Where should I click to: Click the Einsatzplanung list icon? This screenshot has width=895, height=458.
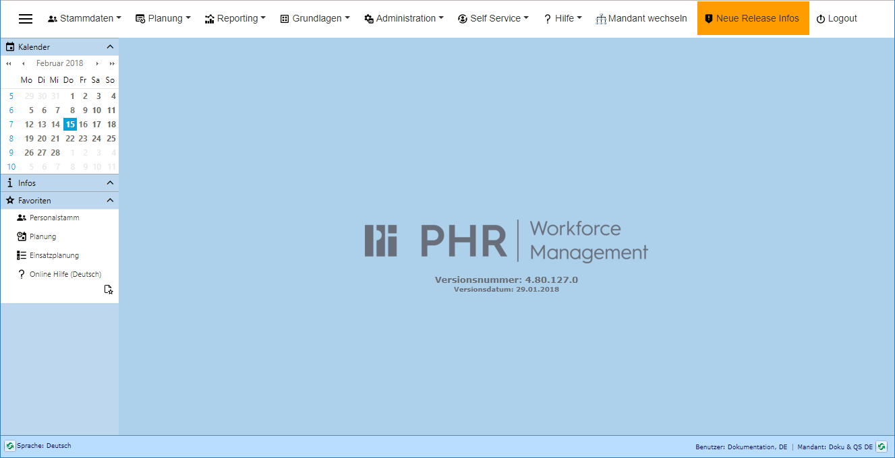click(22, 256)
